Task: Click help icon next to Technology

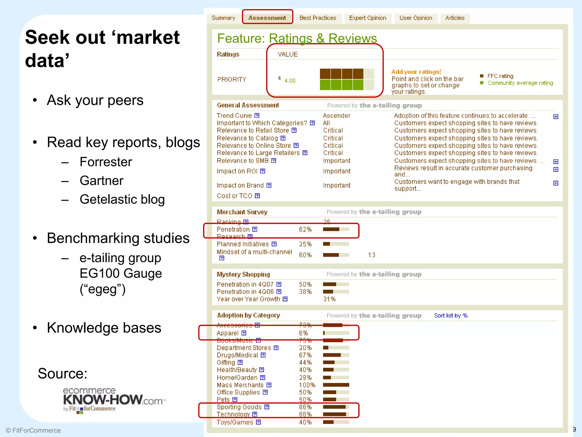Action: pos(255,414)
